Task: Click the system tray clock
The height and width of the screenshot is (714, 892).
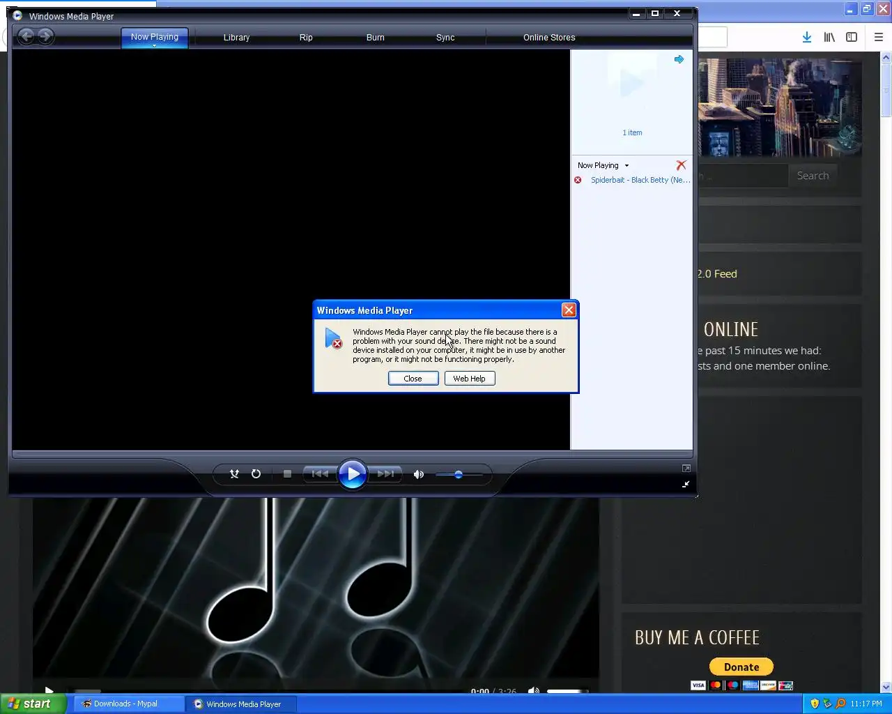Action: 866,704
